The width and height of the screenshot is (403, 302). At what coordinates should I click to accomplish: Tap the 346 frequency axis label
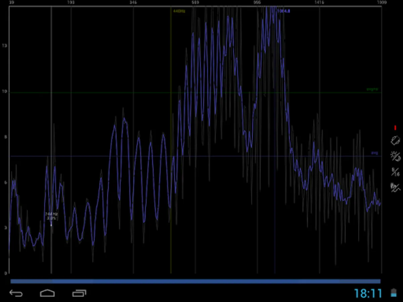[133, 2]
